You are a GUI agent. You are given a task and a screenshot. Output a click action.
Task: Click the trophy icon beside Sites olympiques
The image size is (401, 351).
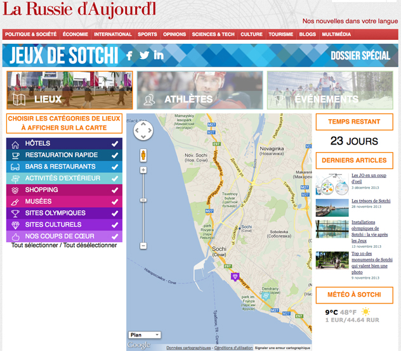[15, 214]
